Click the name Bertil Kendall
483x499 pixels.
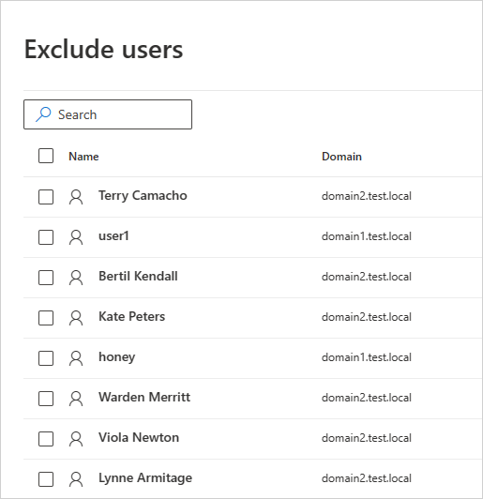(138, 276)
